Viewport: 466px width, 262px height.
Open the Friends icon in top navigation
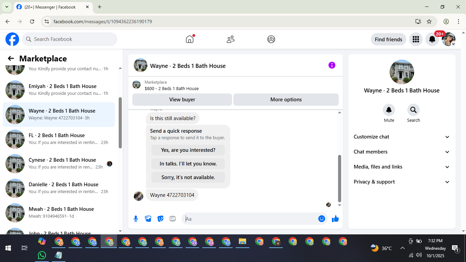(x=231, y=39)
